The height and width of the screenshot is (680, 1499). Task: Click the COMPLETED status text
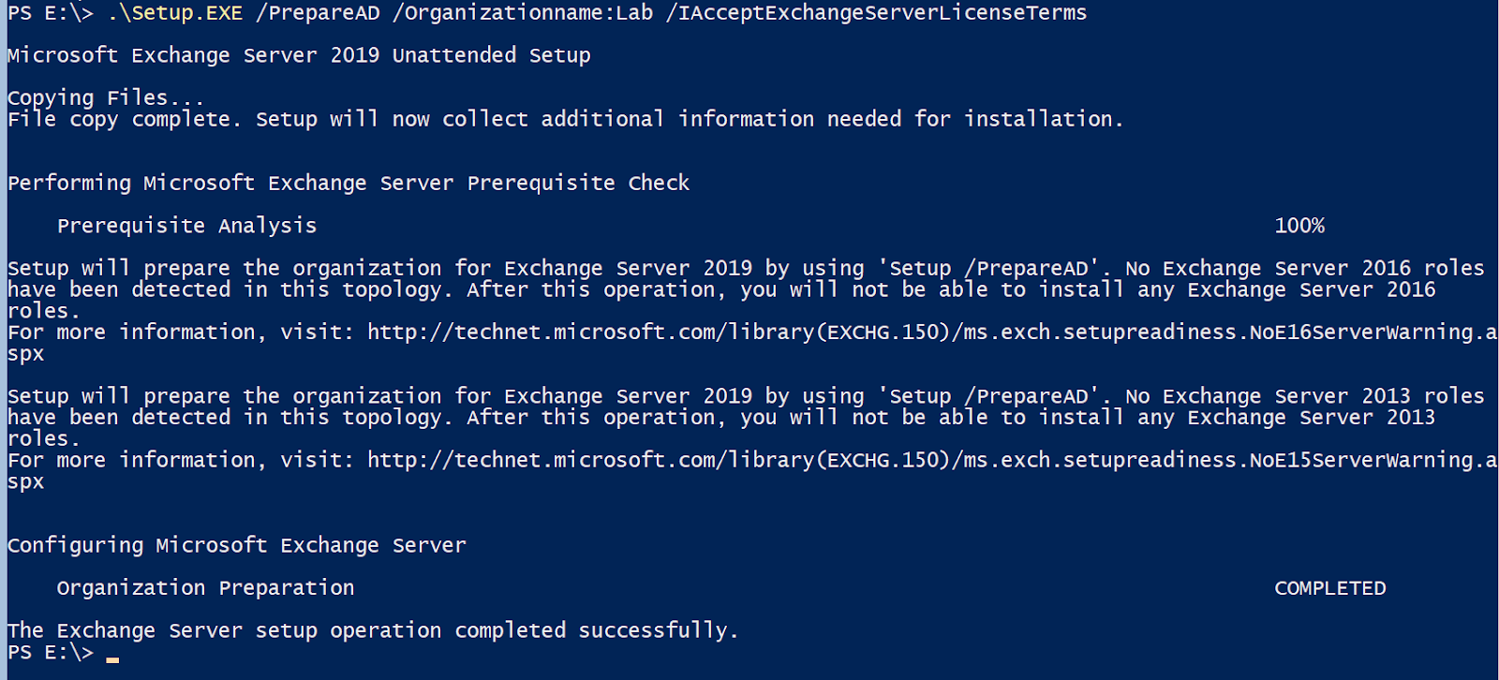click(x=1329, y=588)
